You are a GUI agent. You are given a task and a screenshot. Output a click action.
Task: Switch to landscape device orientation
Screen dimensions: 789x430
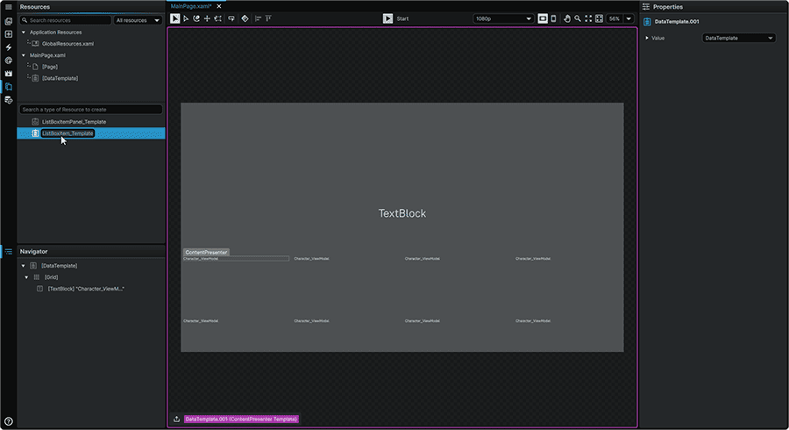[543, 18]
